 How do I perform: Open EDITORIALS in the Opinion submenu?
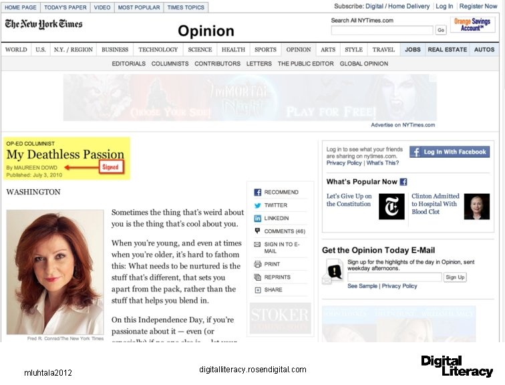129,63
